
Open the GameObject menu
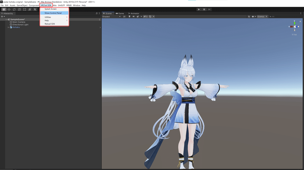click(x=22, y=5)
